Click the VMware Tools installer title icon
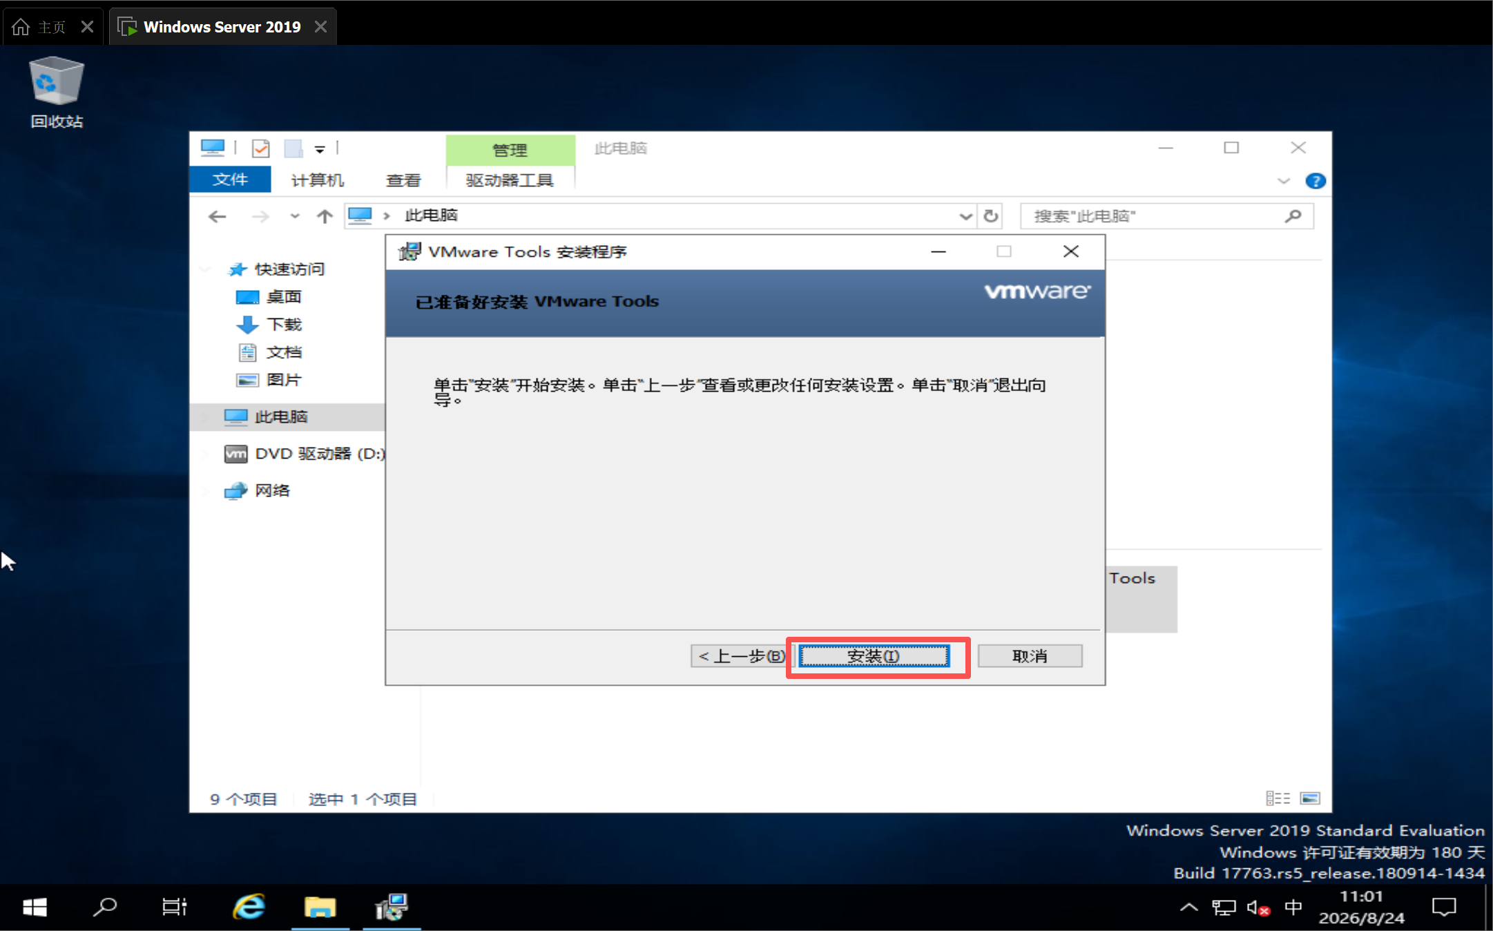This screenshot has width=1493, height=931. click(410, 251)
